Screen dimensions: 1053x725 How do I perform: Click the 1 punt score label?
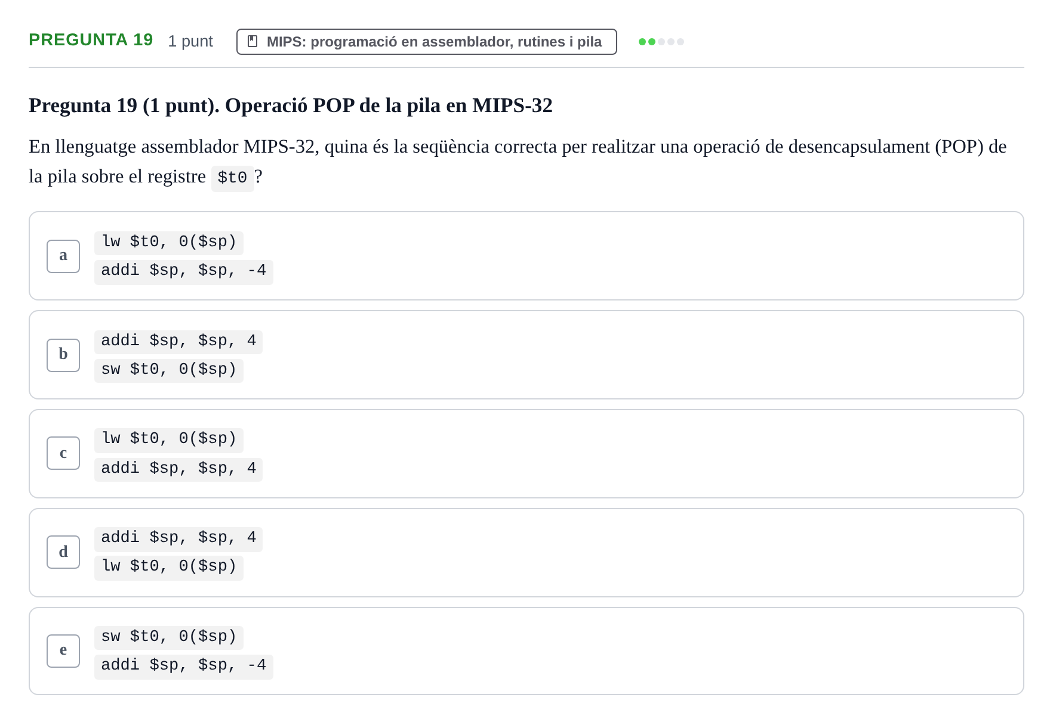click(x=190, y=41)
